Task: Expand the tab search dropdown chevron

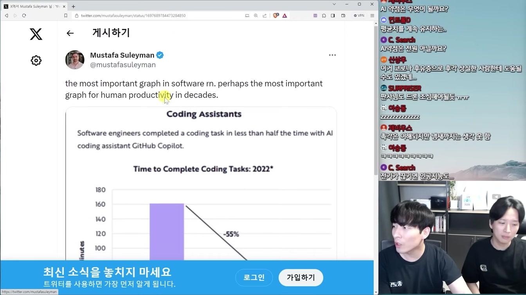Action: (334, 4)
